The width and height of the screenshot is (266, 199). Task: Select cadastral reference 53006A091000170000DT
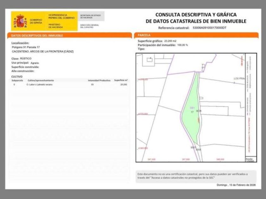[x=210, y=28]
